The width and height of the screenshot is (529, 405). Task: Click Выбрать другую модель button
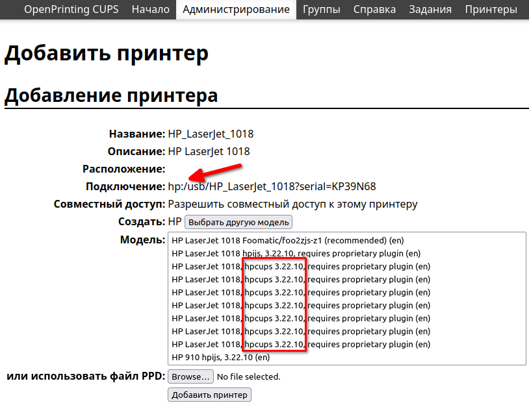pos(239,222)
